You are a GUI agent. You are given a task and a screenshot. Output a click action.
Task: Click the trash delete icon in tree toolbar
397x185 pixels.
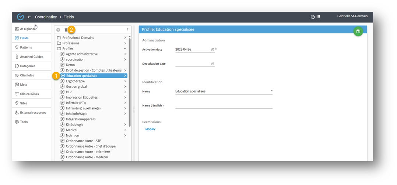pos(66,30)
